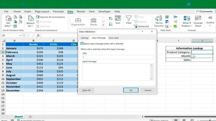This screenshot has height=121, width=216.
Task: Click the Insert Function fx icon
Action: (38, 36)
